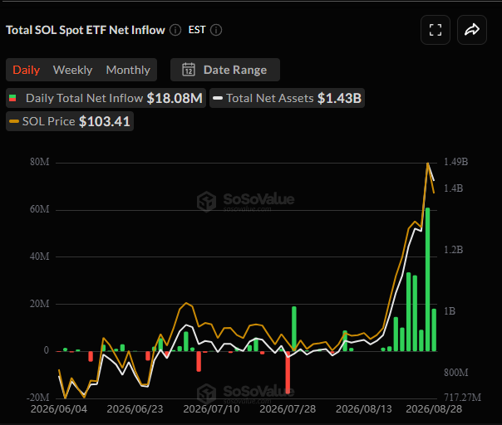Click the green bar reaching about 20M near 2026/07/28

pos(294,329)
